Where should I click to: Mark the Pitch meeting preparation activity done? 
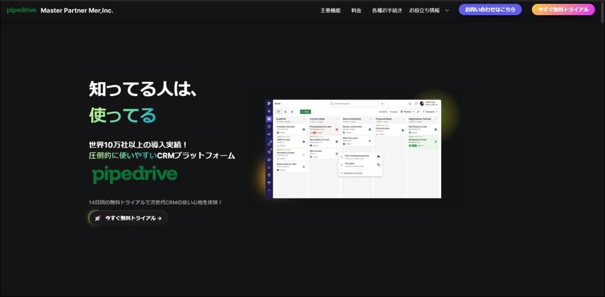pyautogui.click(x=341, y=157)
